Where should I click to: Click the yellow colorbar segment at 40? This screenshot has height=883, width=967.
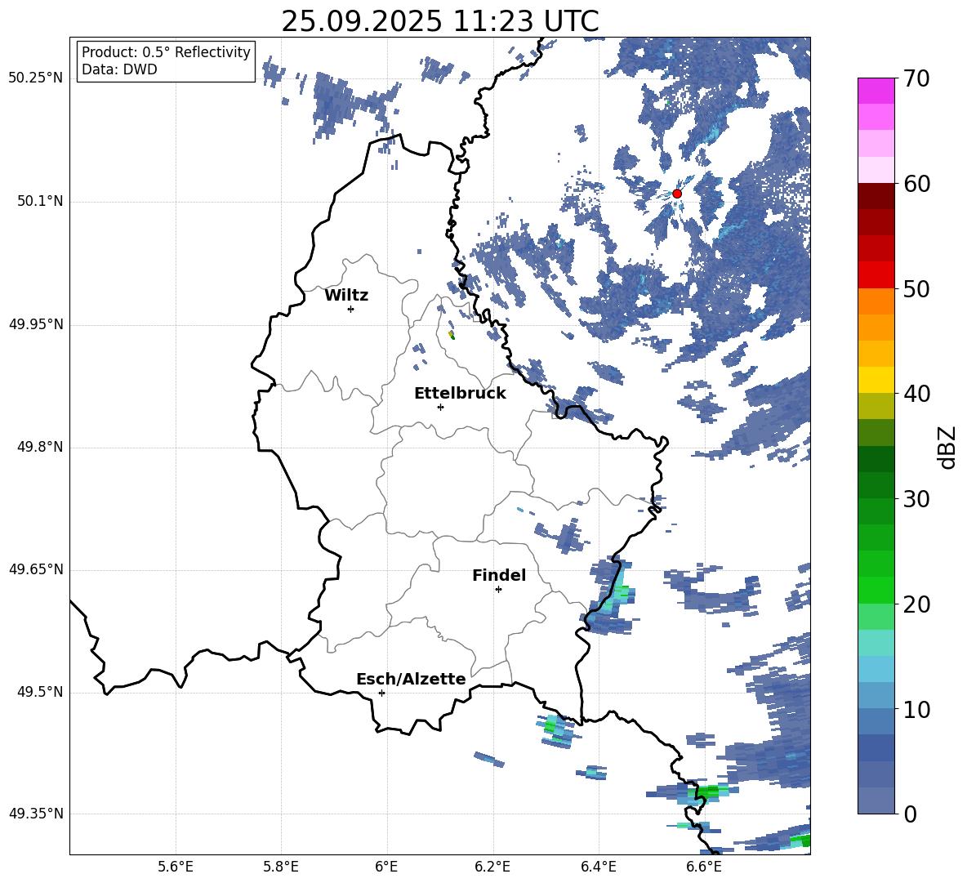[876, 380]
